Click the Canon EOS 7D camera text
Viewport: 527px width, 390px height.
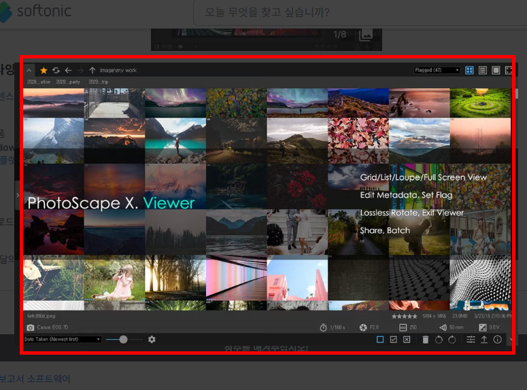click(x=52, y=327)
